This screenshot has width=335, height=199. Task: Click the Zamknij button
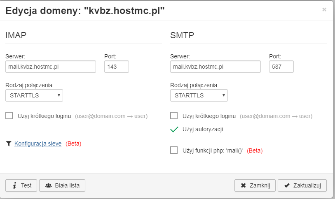point(255,185)
